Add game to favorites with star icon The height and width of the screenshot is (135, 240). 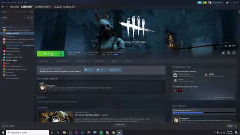(234, 53)
